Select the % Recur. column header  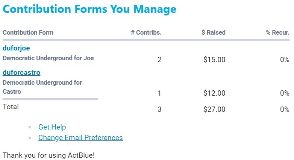pyautogui.click(x=277, y=32)
